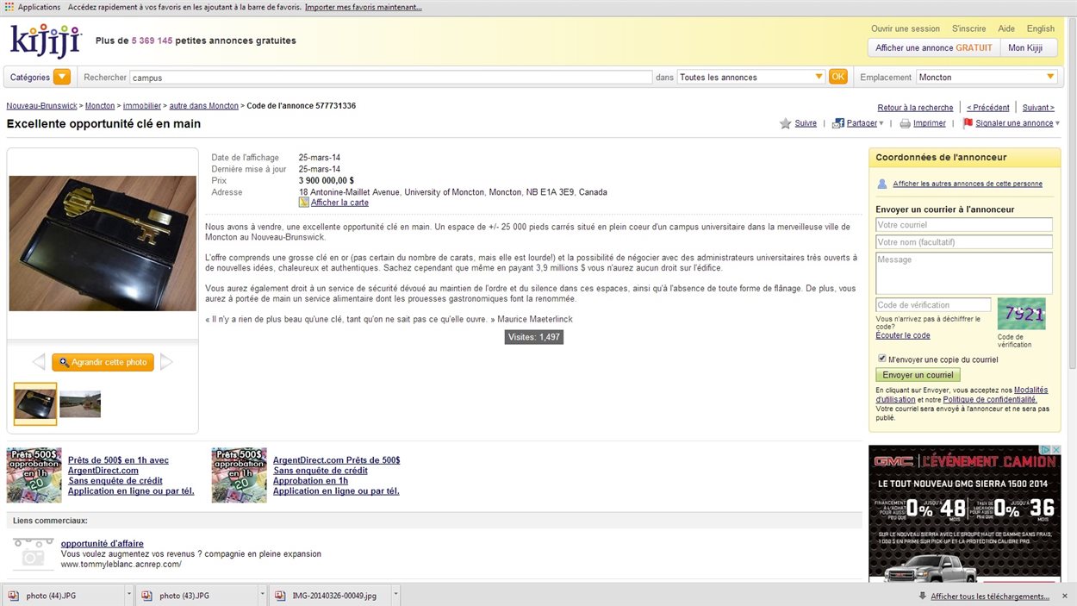Viewport: 1077px width, 606px height.
Task: Click the person icon in Coordonnées de l'annonceur
Action: click(x=881, y=183)
